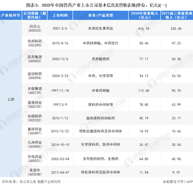Select the 上市时间 column header

[x=60, y=15]
